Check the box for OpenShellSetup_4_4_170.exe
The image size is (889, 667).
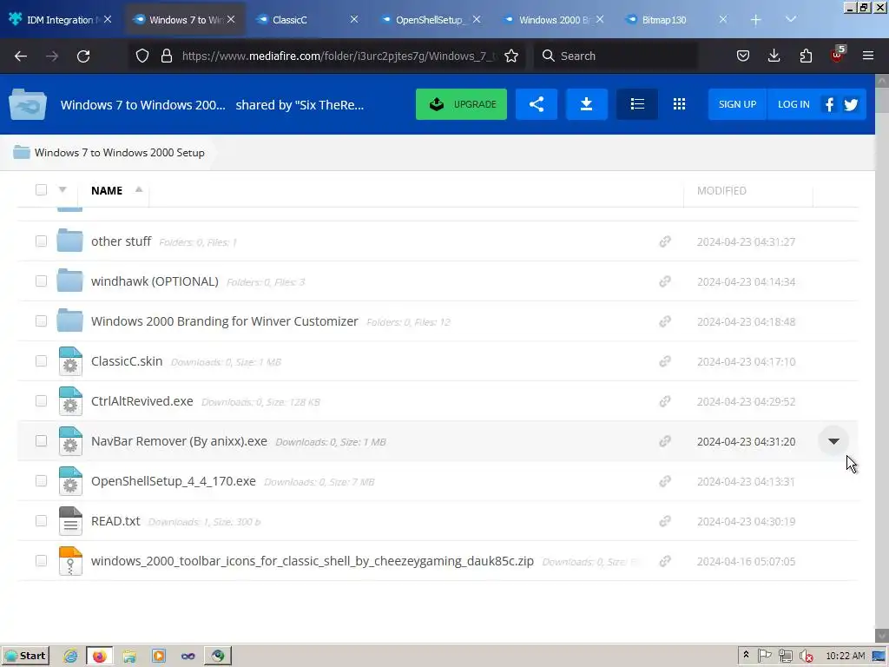pyautogui.click(x=41, y=481)
